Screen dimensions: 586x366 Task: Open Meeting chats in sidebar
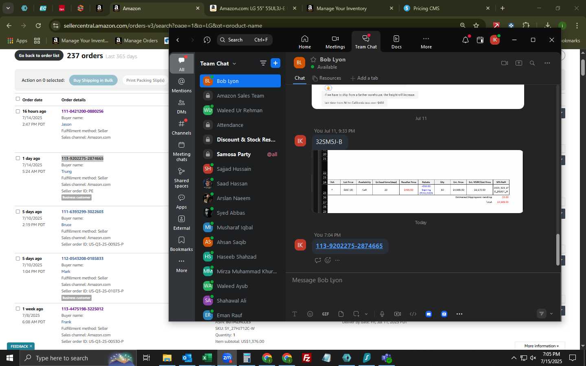(181, 151)
